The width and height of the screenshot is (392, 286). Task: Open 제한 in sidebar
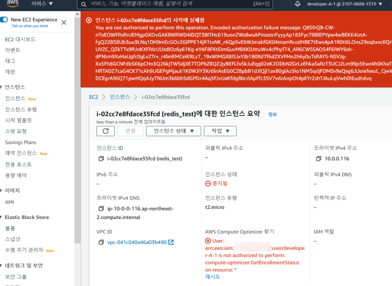tap(10, 72)
